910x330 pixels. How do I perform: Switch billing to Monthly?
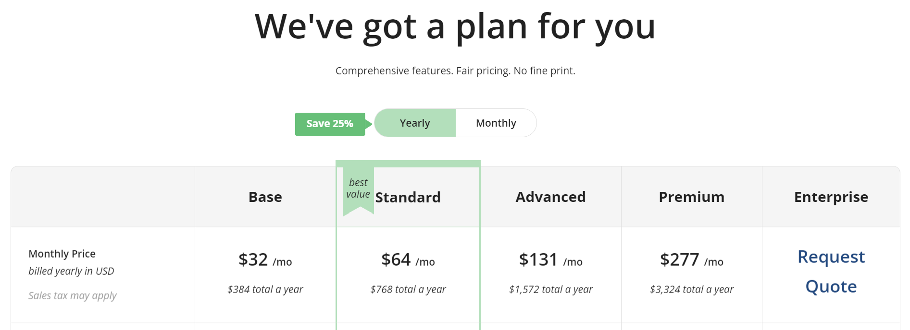point(496,123)
